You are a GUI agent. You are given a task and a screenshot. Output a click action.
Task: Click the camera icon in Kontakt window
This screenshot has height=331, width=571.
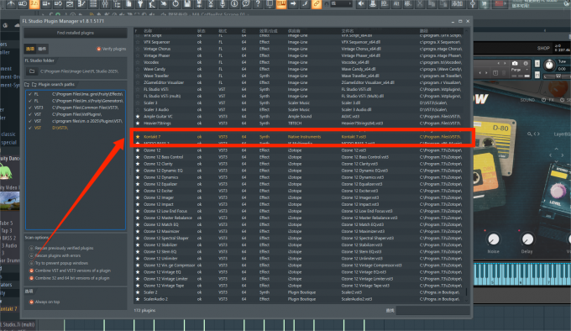coord(515,63)
